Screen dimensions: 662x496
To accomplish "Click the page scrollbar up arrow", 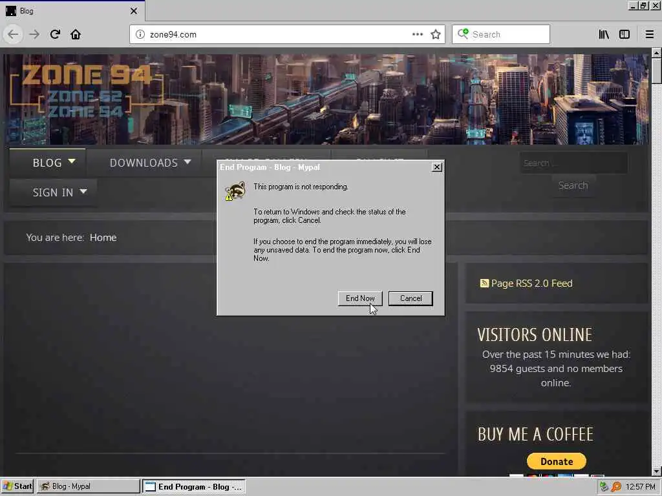I will coord(656,53).
